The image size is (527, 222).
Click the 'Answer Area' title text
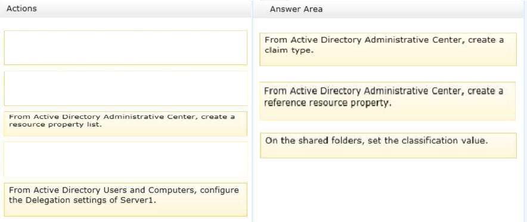click(296, 9)
